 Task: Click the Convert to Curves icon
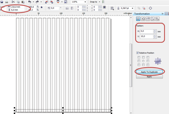tap(150, 8)
